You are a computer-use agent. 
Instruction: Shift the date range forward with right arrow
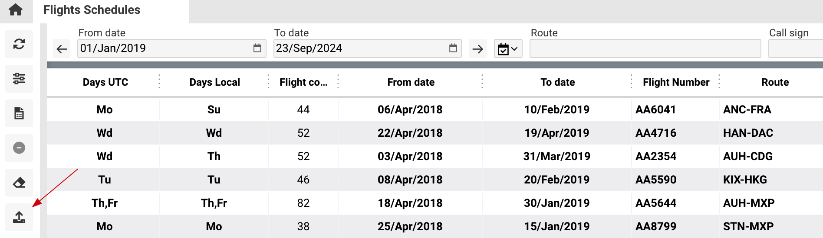(478, 49)
